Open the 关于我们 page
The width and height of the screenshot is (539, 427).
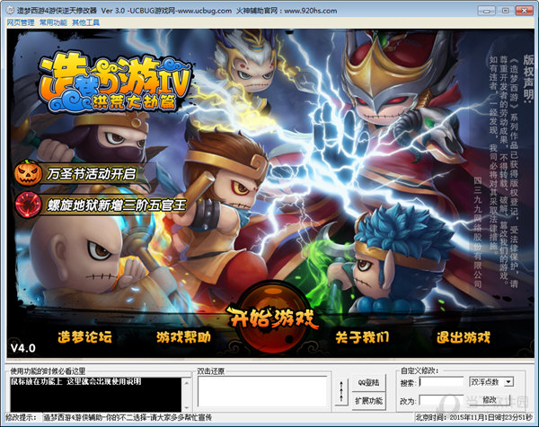coord(362,337)
